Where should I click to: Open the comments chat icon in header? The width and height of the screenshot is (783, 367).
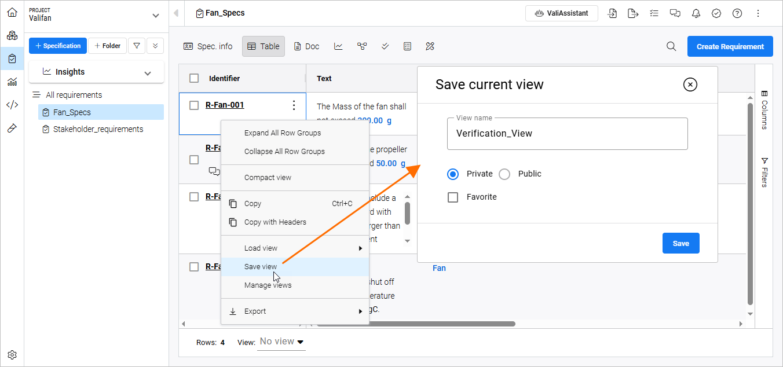tap(675, 13)
